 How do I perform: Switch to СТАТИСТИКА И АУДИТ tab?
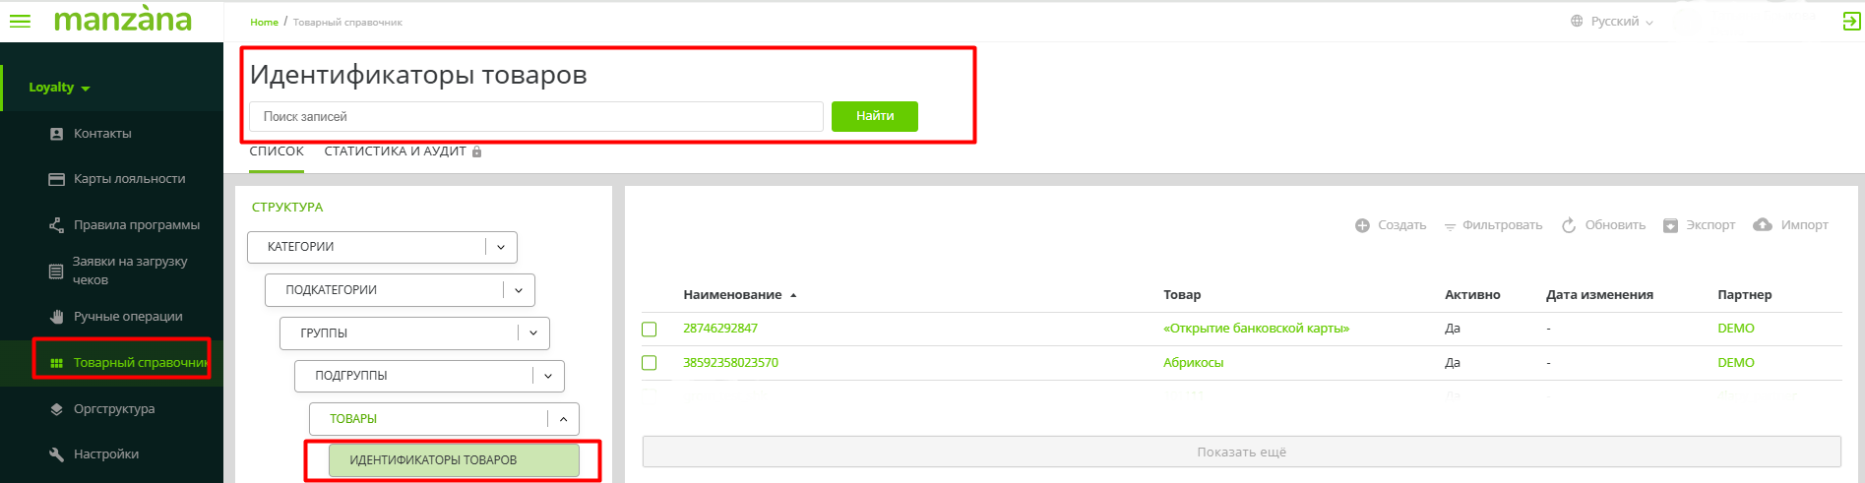tap(395, 151)
